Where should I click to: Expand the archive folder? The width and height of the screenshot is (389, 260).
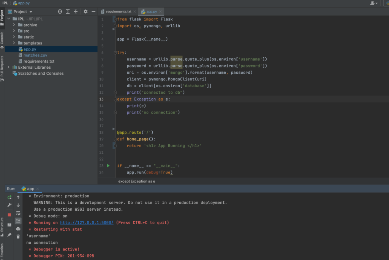(14, 25)
